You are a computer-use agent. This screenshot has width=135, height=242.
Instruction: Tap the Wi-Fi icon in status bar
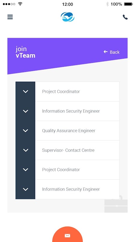20,4
